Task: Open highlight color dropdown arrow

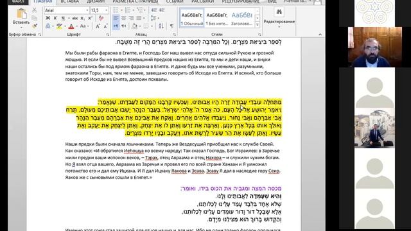Action: click(x=65, y=26)
